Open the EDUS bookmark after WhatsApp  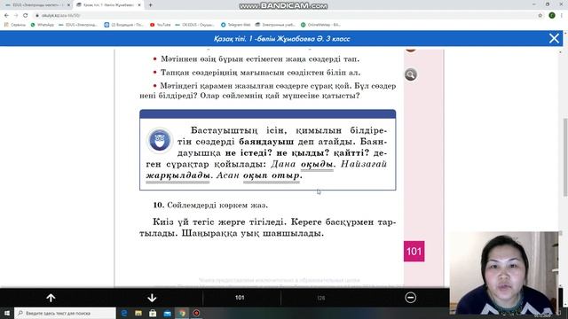click(78, 25)
